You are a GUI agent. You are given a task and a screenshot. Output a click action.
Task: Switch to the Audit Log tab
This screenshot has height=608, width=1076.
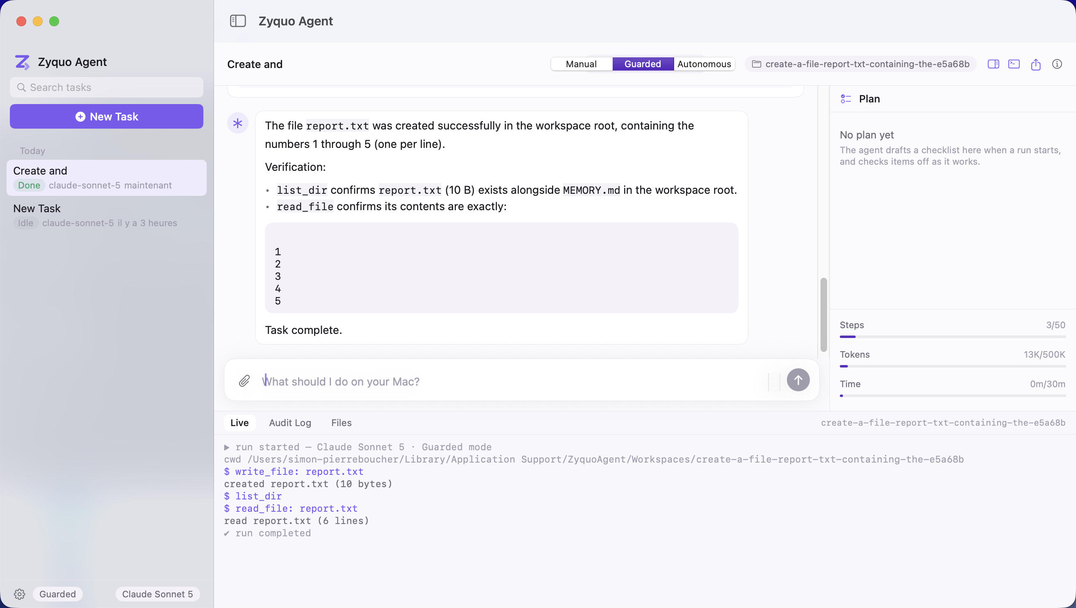pyautogui.click(x=290, y=422)
